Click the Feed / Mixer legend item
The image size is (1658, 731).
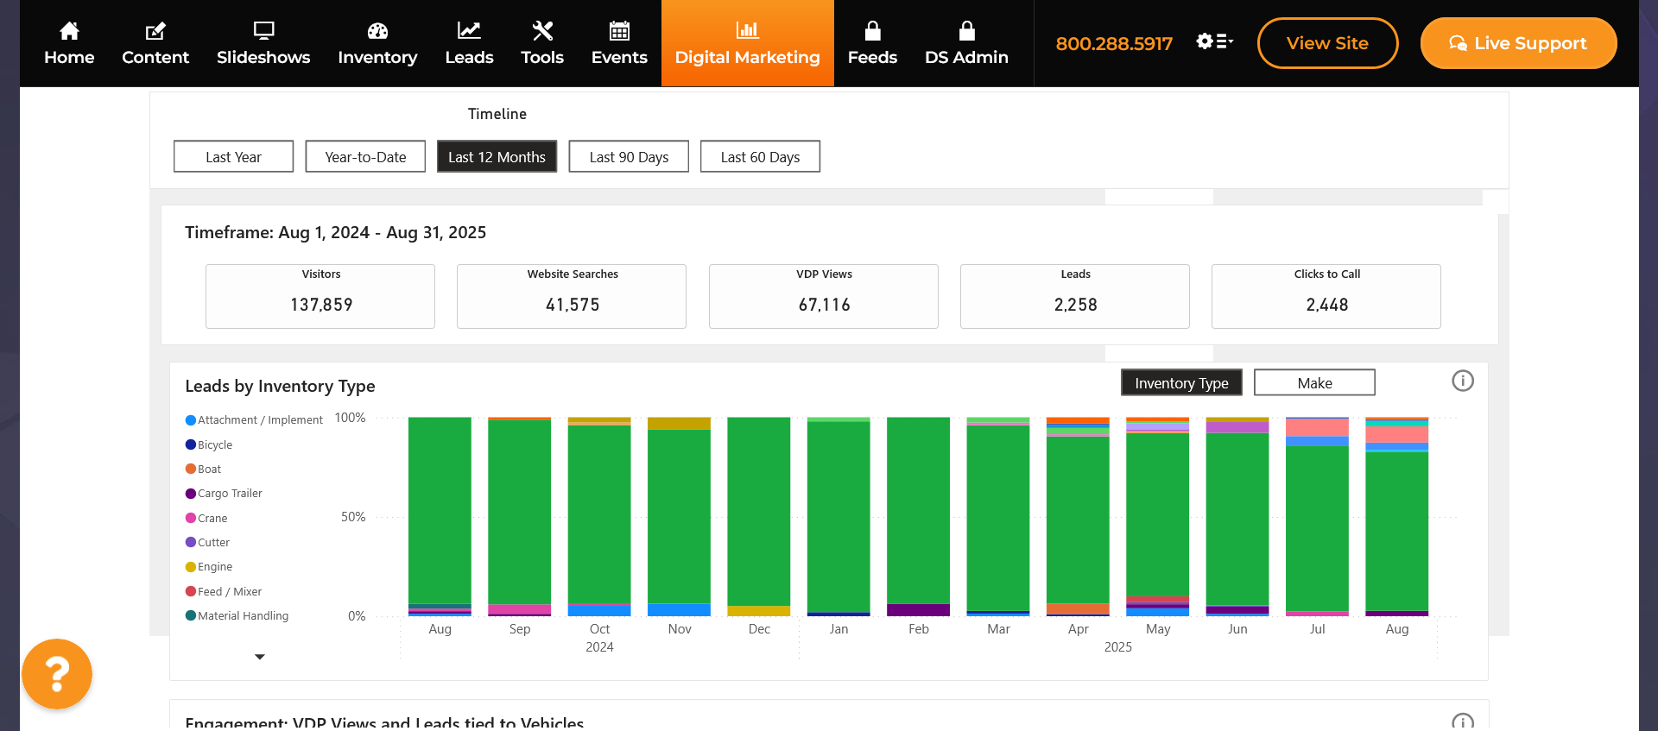tap(224, 591)
